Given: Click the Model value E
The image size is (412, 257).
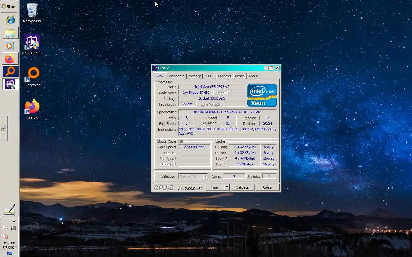Looking at the screenshot, I should click(x=228, y=118).
